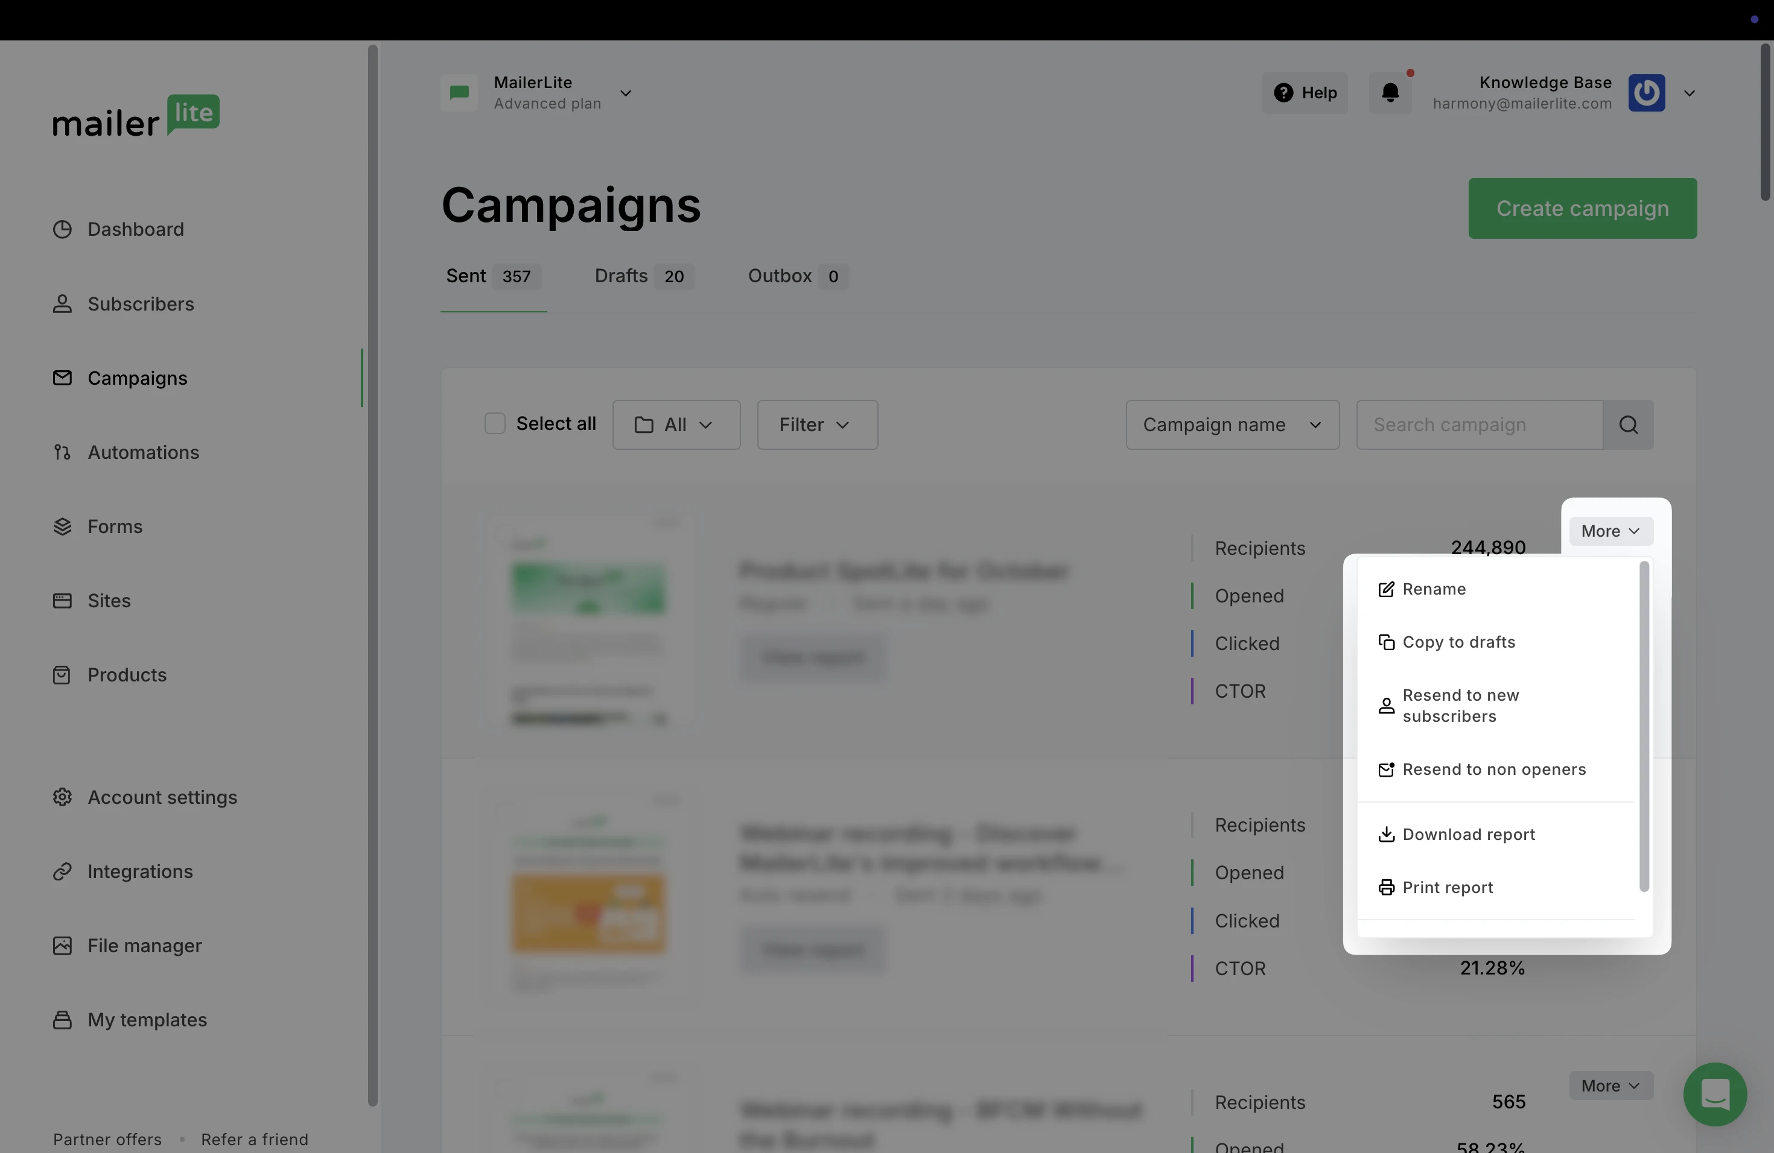This screenshot has height=1153, width=1774.
Task: Click the File manager image icon
Action: tap(63, 946)
